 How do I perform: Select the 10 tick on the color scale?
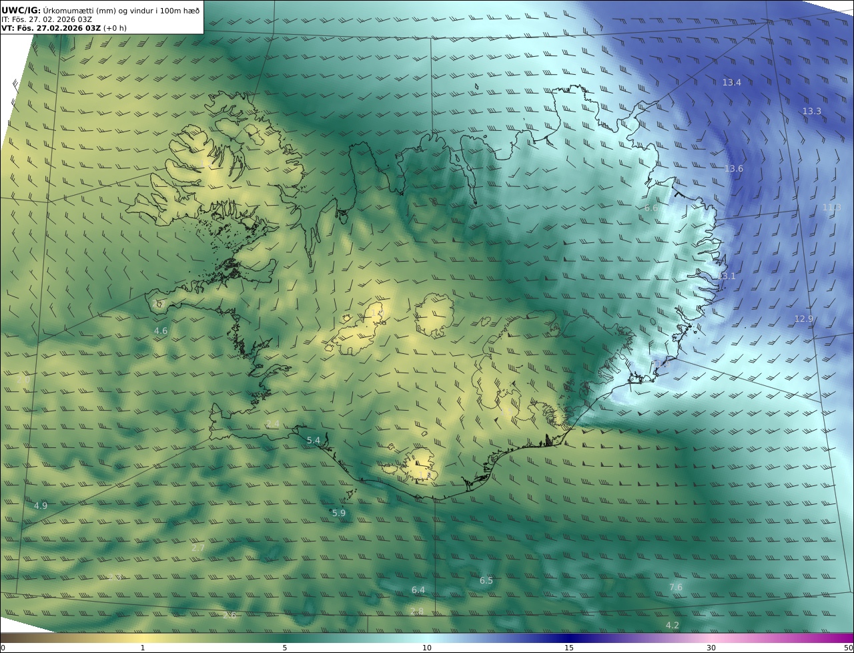(427, 648)
